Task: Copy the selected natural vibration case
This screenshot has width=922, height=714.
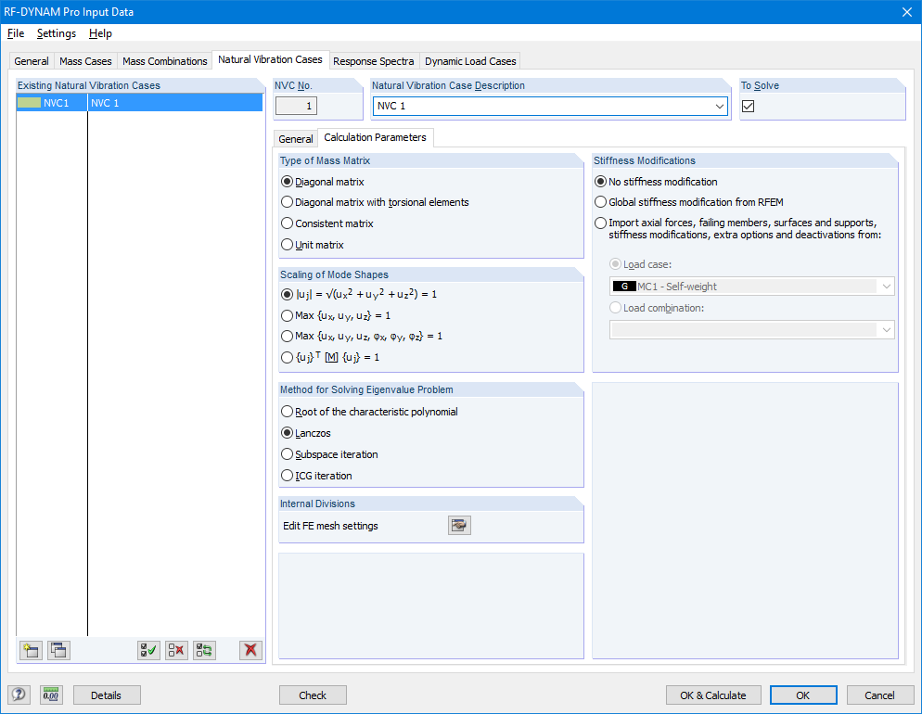Action: pyautogui.click(x=58, y=650)
